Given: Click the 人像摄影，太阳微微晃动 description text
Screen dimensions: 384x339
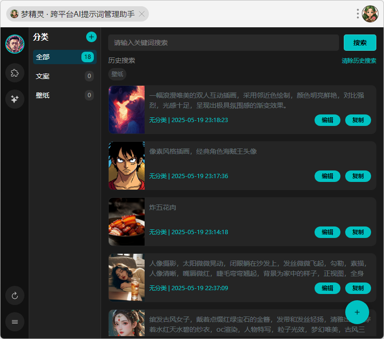Looking at the screenshot, I should (x=258, y=269).
